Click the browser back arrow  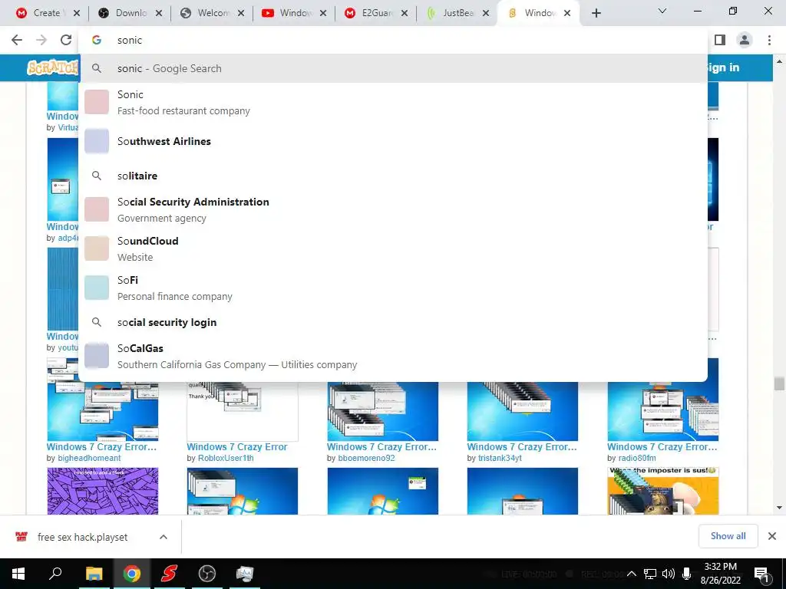[x=17, y=40]
